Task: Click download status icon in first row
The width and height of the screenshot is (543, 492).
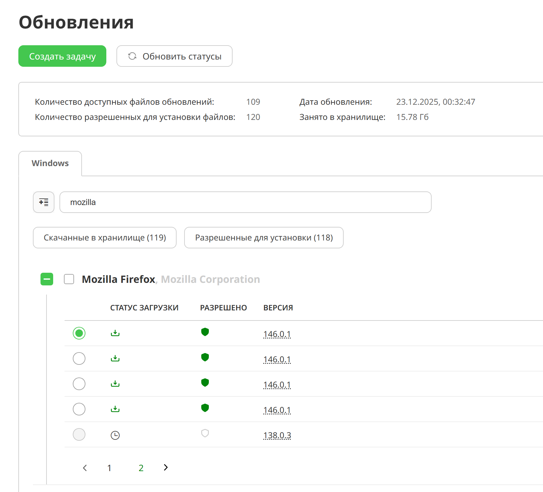Action: tap(115, 333)
